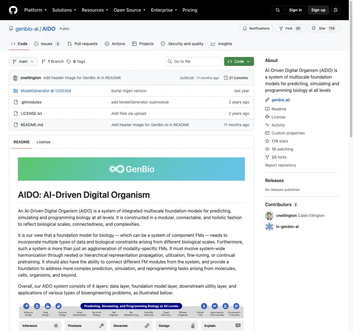Click the file icon beside LICENSE.txt

click(x=16, y=113)
